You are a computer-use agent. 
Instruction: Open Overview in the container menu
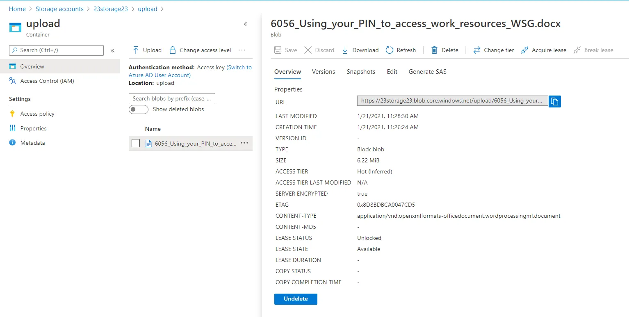(60, 66)
